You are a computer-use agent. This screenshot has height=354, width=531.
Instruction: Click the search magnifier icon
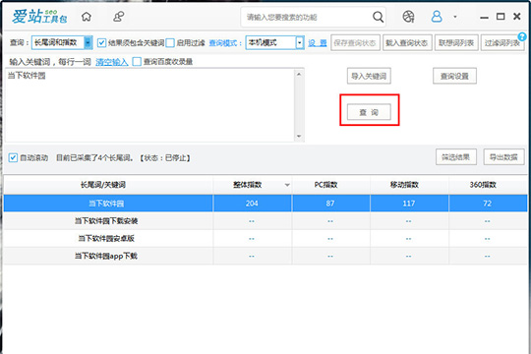point(378,17)
